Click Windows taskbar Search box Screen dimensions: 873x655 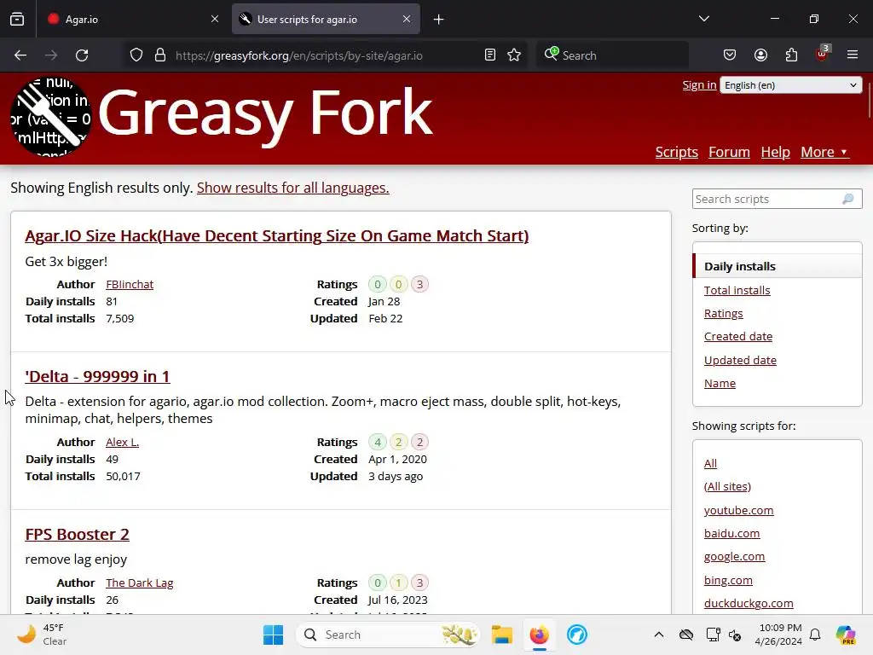pyautogui.click(x=388, y=635)
